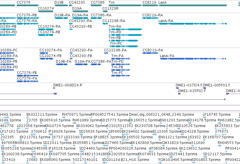Click the long LanA gene bar

pyautogui.click(x=193, y=5)
